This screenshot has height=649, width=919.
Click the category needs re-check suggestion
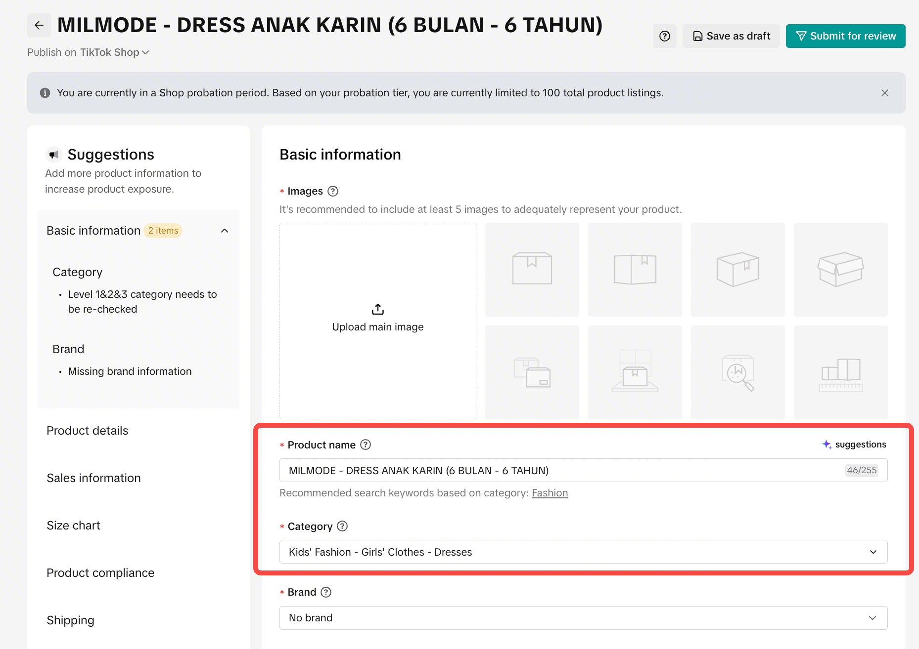coord(142,302)
